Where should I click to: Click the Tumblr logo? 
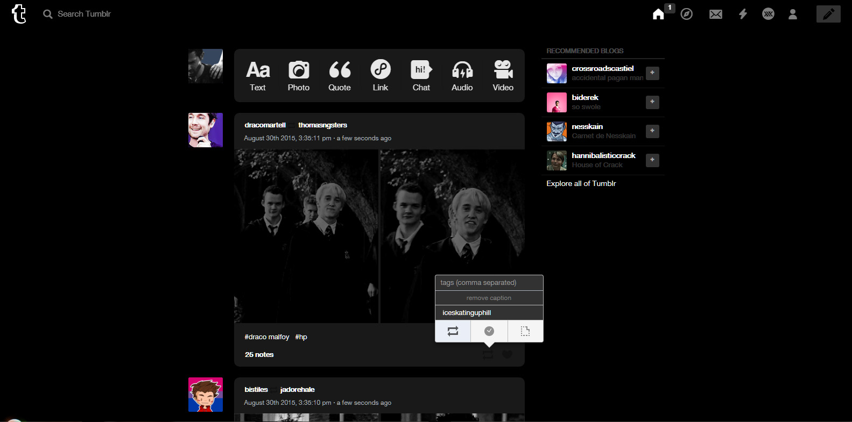[x=19, y=14]
